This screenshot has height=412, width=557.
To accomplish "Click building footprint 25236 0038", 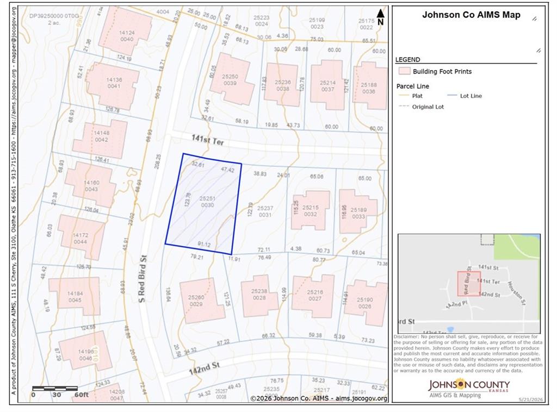I will pyautogui.click(x=283, y=84).
